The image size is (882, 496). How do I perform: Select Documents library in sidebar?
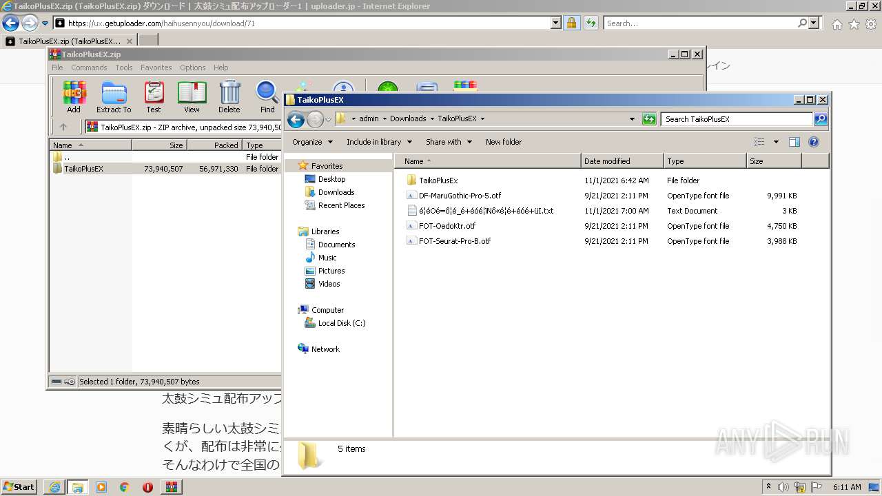coord(336,245)
